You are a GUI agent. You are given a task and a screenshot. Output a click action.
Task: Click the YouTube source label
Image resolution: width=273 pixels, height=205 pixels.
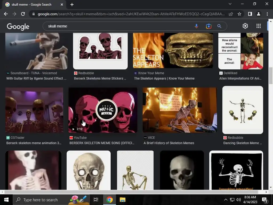click(80, 138)
